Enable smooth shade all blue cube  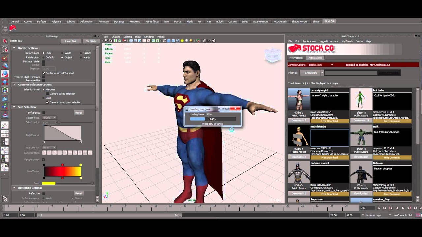pyautogui.click(x=169, y=41)
